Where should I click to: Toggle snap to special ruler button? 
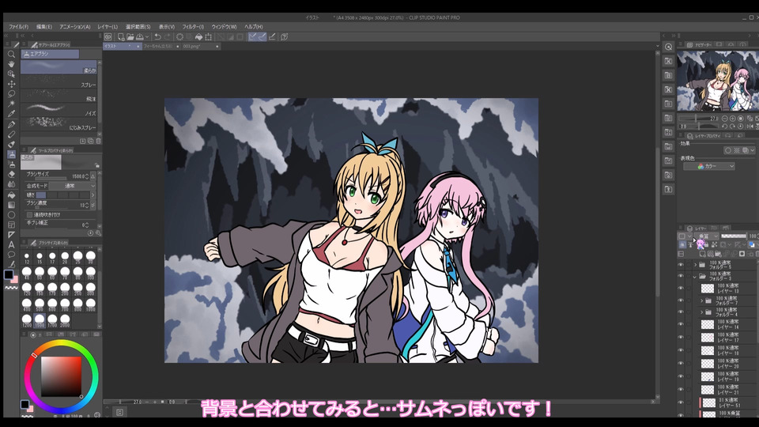point(262,37)
